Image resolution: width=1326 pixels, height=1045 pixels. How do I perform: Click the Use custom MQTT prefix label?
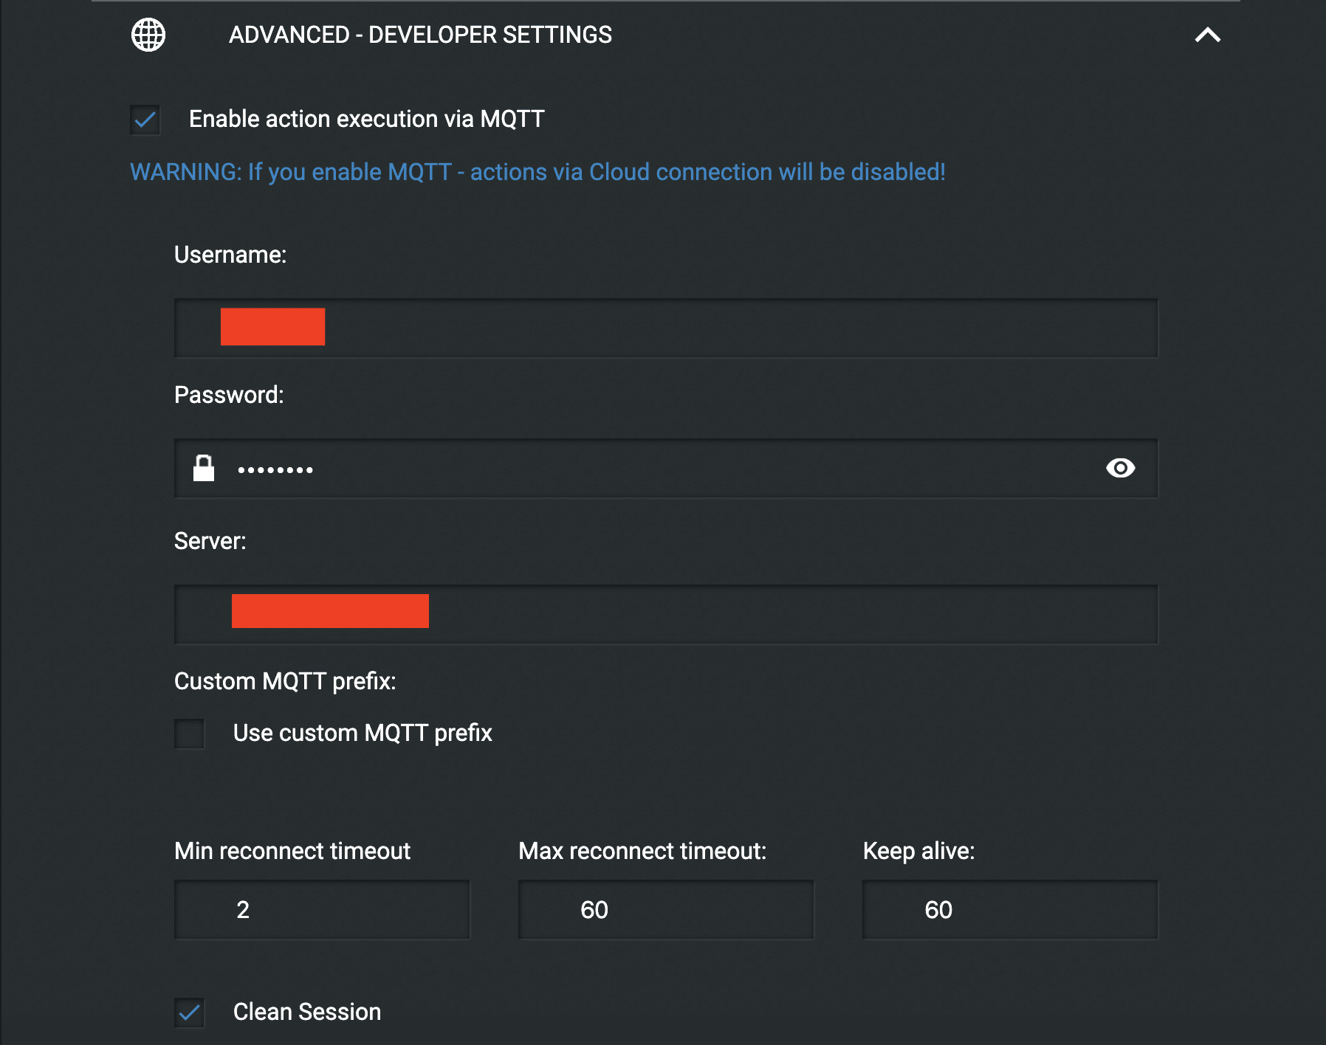click(363, 733)
